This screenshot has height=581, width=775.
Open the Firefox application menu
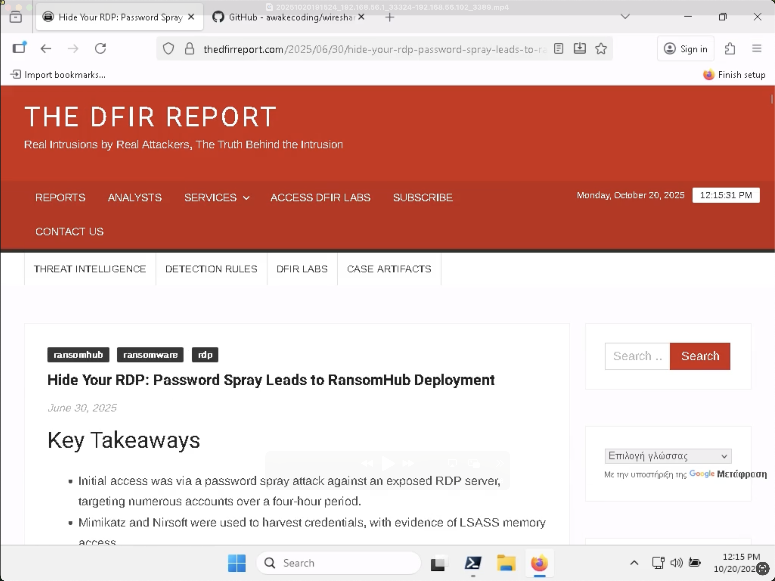click(x=757, y=48)
